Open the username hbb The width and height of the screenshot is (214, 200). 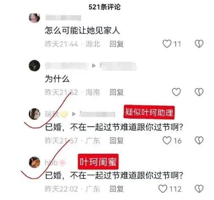tap(51, 162)
